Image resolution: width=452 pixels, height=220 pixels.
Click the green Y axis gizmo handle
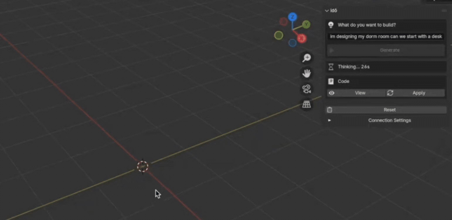click(x=306, y=24)
